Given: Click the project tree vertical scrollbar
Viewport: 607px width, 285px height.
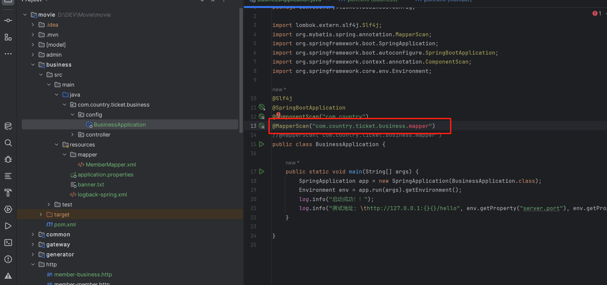Looking at the screenshot, I should pyautogui.click(x=241, y=71).
